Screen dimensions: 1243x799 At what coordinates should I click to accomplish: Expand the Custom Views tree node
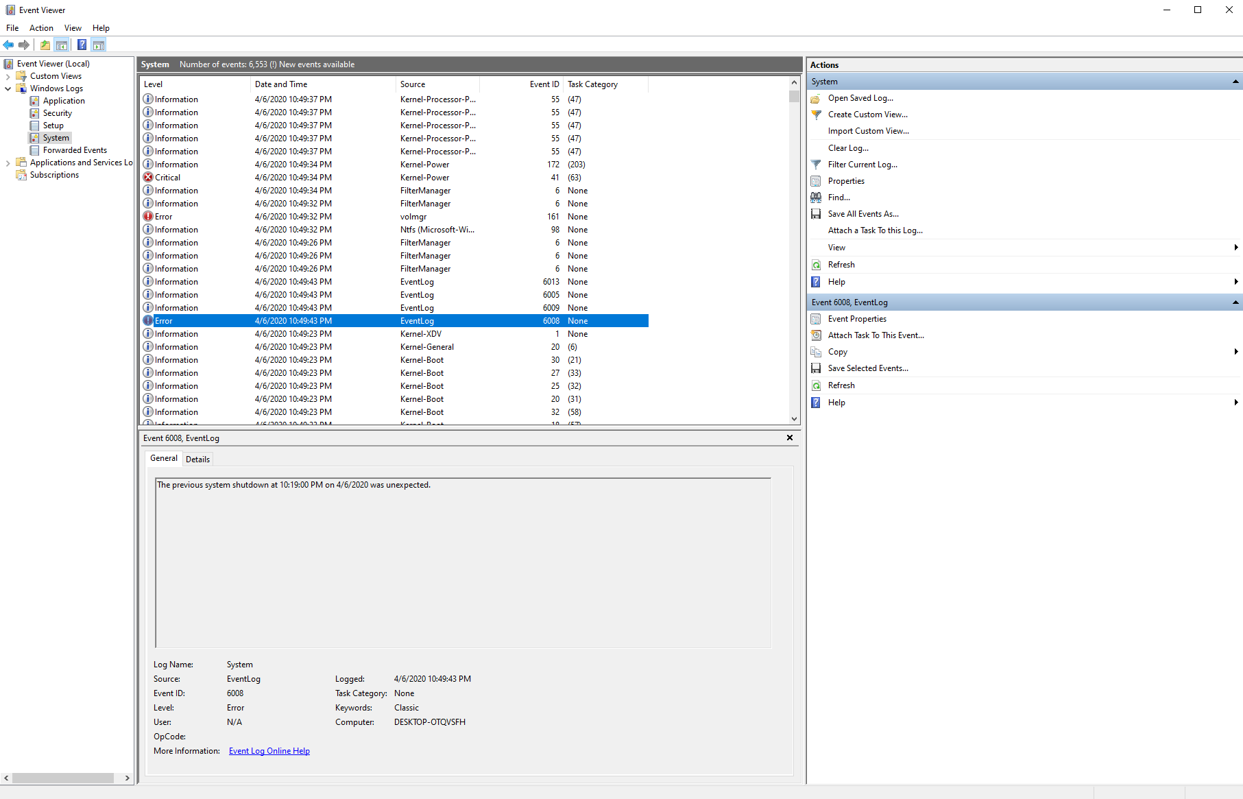click(8, 76)
